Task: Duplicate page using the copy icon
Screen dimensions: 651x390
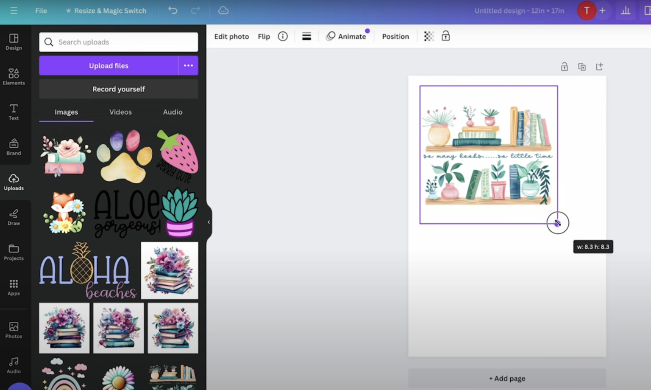Action: (582, 67)
